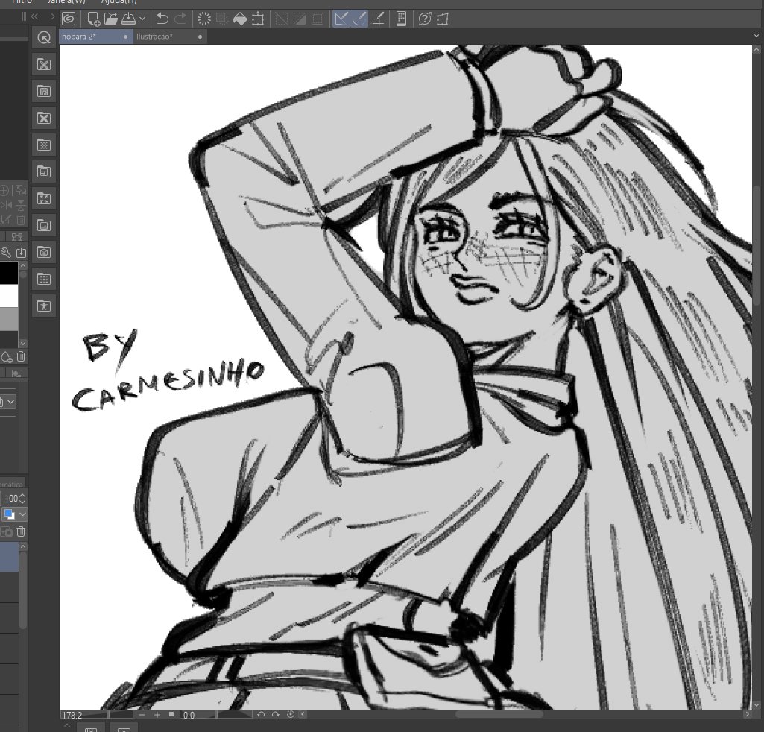This screenshot has width=764, height=732.
Task: Toggle snap to special ruler
Action: click(359, 19)
